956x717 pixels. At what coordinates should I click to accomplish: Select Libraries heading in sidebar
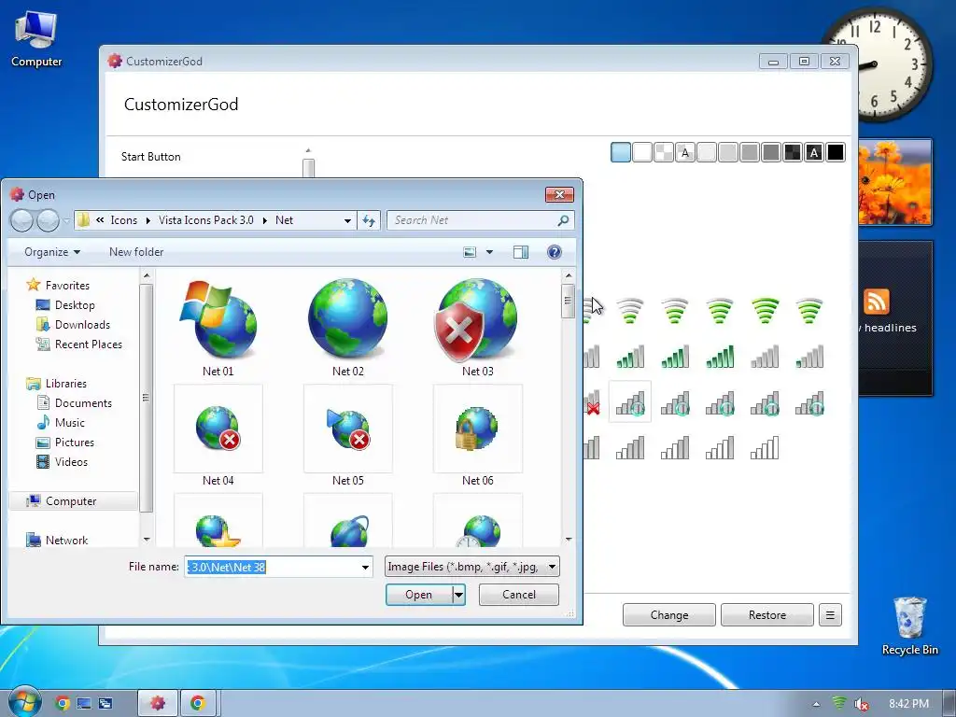[56, 384]
